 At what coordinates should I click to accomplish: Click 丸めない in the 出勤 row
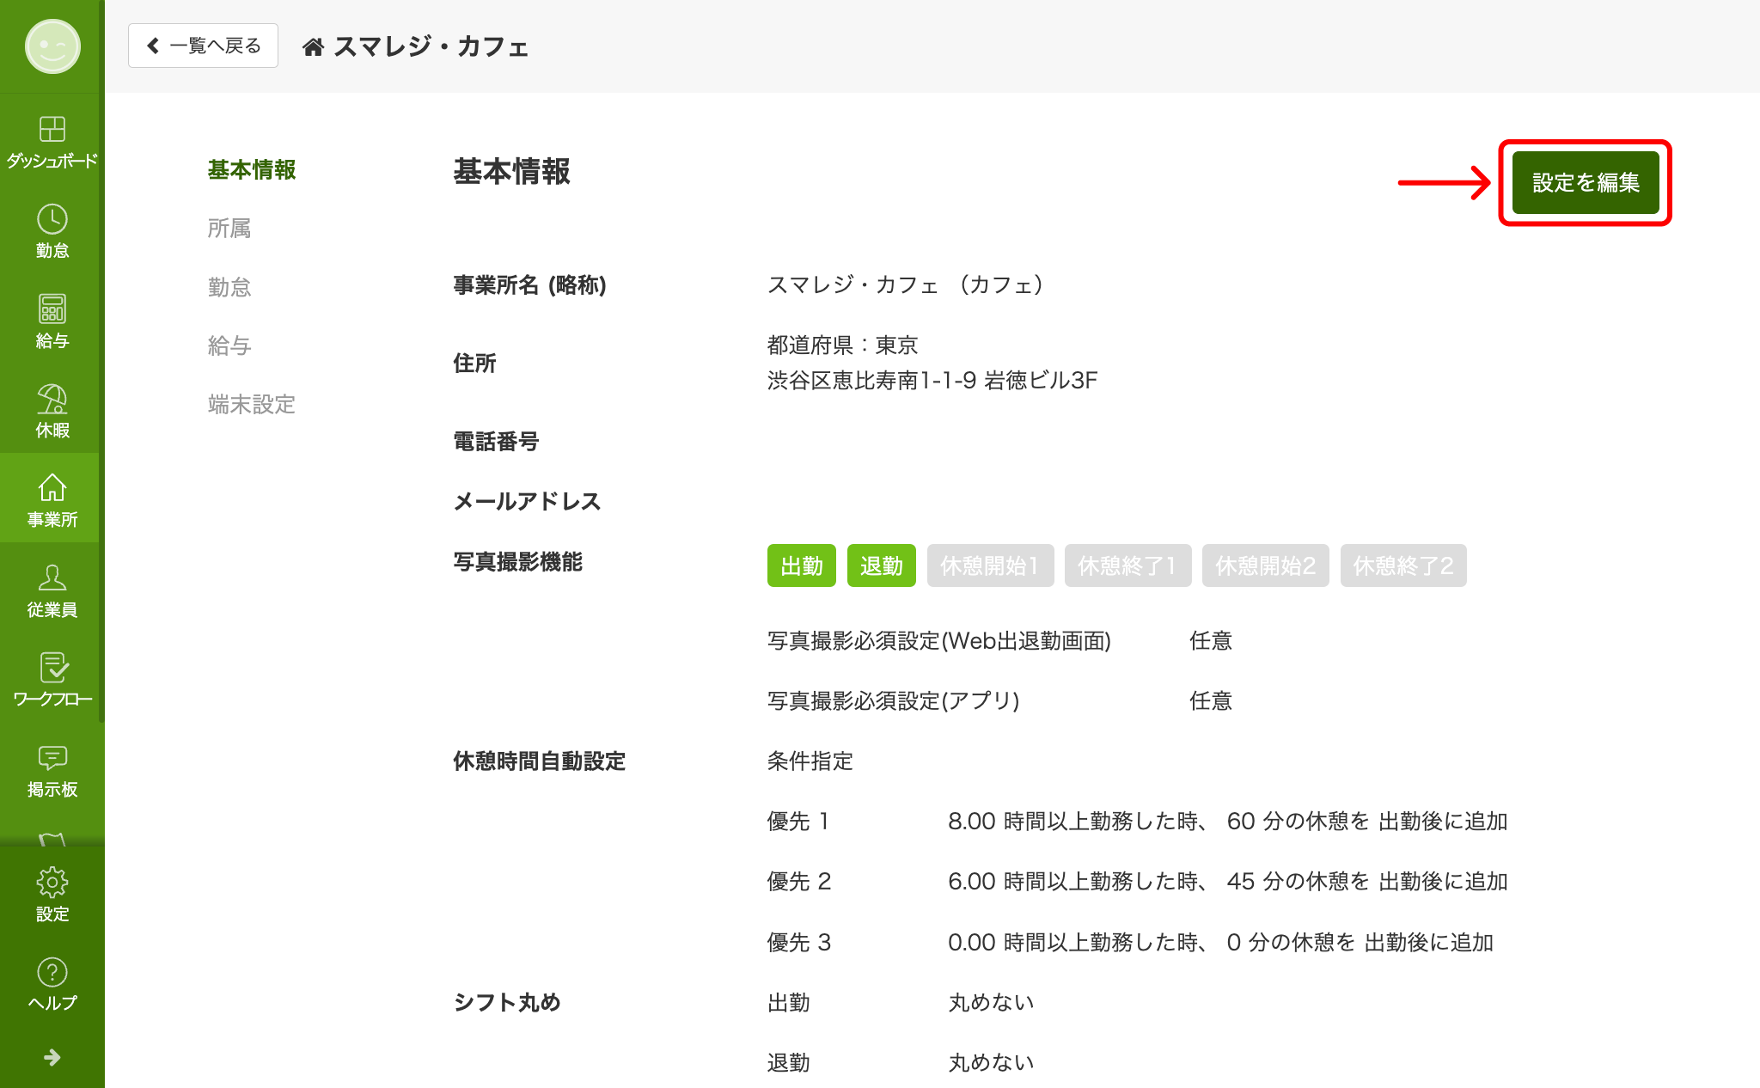[x=992, y=1002]
